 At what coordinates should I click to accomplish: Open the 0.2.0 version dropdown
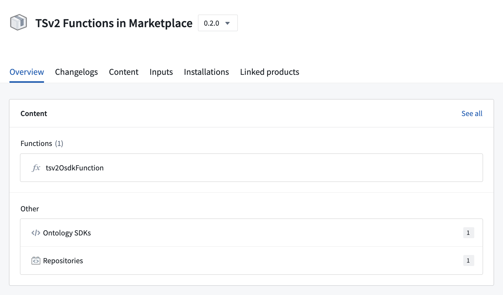[x=218, y=23]
